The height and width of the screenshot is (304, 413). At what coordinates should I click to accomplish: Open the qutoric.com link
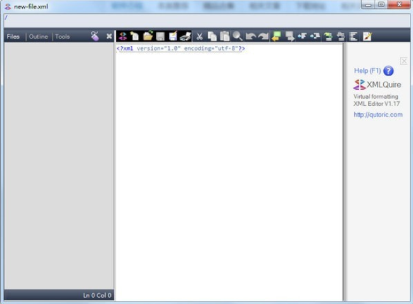(x=378, y=115)
